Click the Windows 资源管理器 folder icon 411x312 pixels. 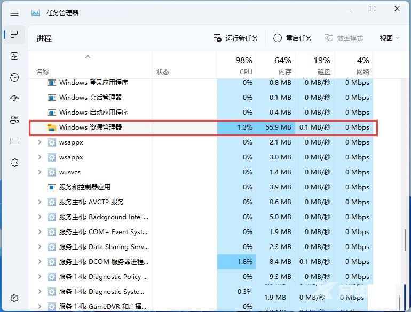(x=52, y=127)
